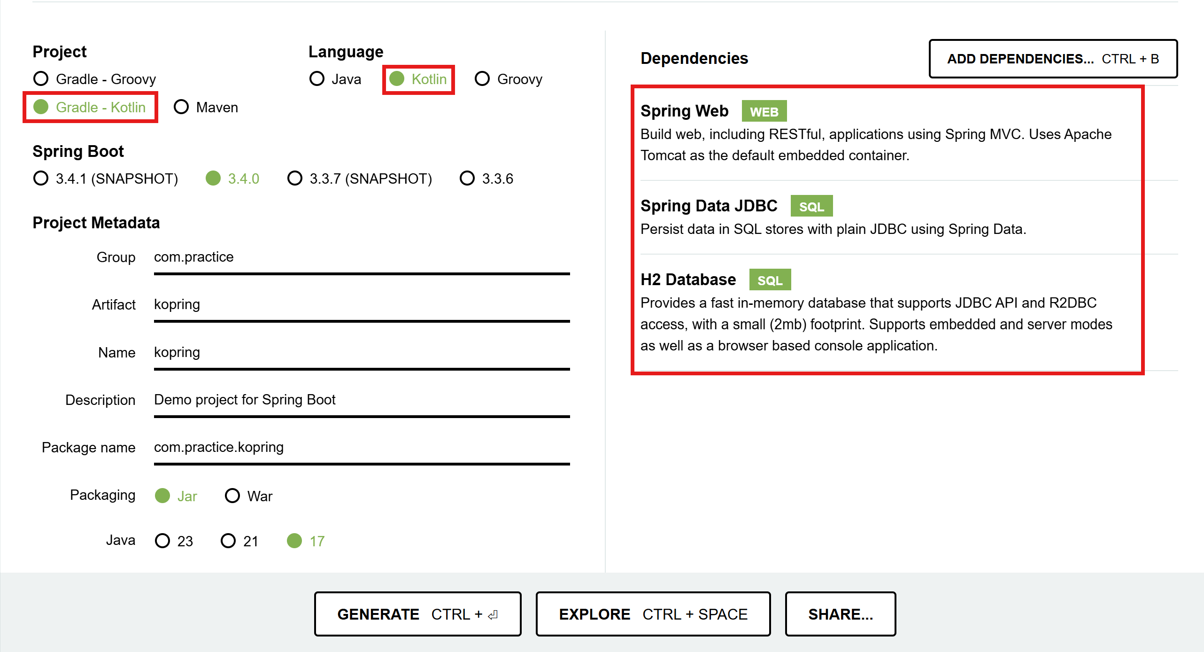The height and width of the screenshot is (652, 1204).
Task: Select Java as the language
Action: coord(335,79)
